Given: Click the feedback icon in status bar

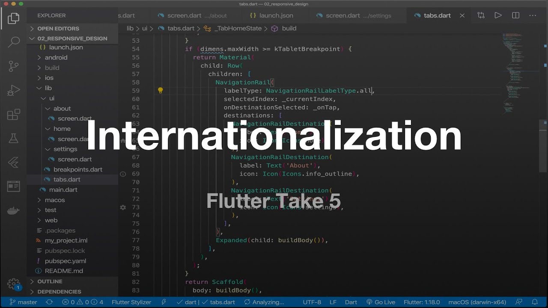Looking at the screenshot, I should click(x=519, y=302).
